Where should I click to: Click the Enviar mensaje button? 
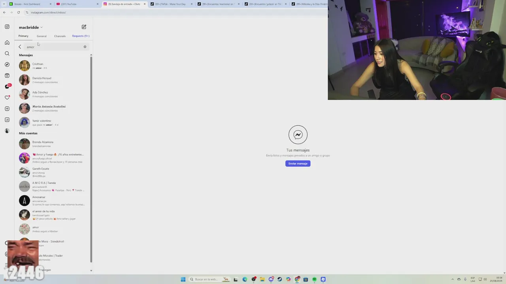[298, 163]
